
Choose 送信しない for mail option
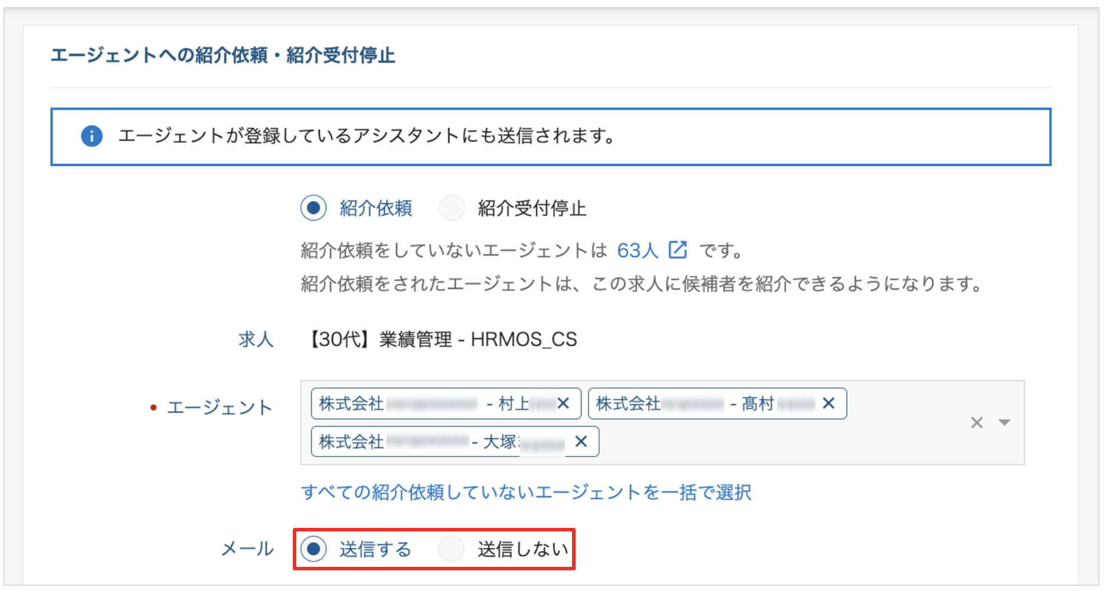coord(452,549)
